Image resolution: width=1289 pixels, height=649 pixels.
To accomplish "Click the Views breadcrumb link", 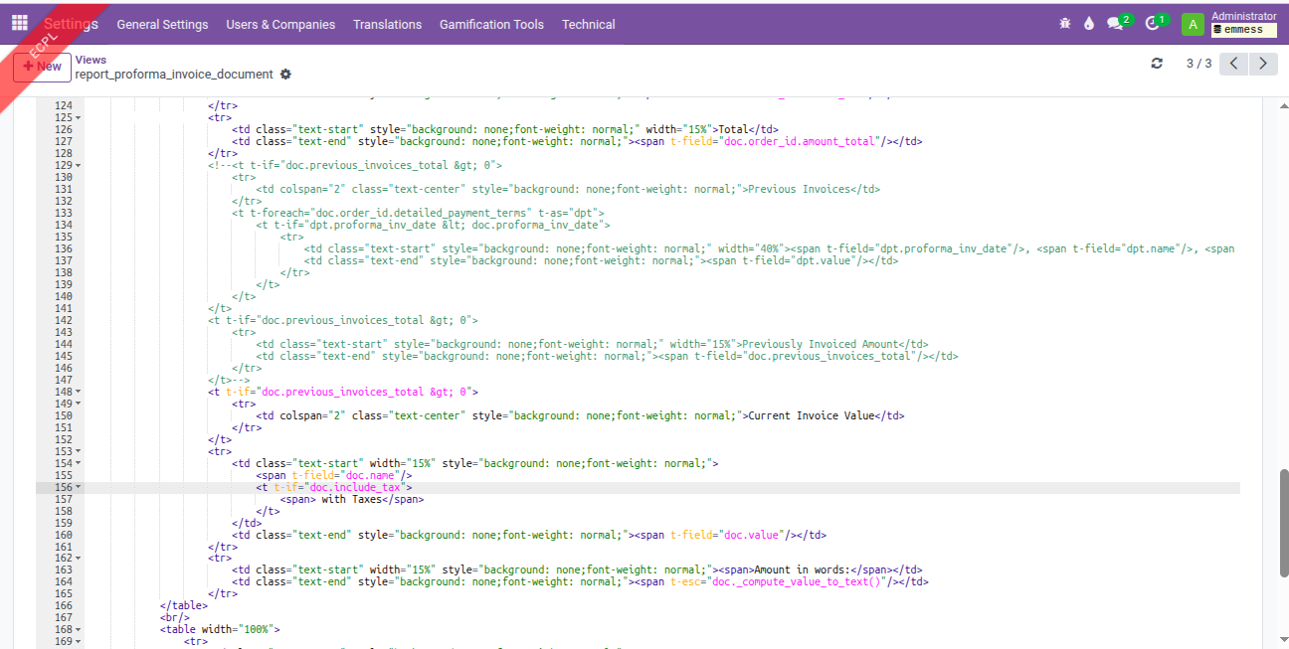I will 91,60.
